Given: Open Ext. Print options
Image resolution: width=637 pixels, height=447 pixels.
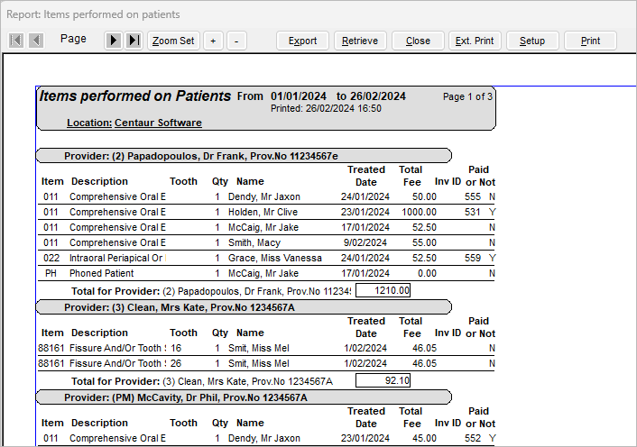Looking at the screenshot, I should coord(475,41).
